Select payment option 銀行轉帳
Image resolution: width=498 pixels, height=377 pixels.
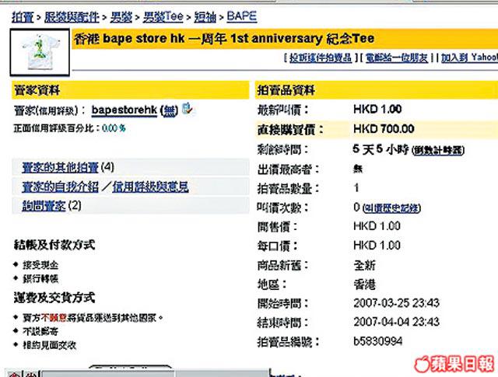tap(40, 279)
